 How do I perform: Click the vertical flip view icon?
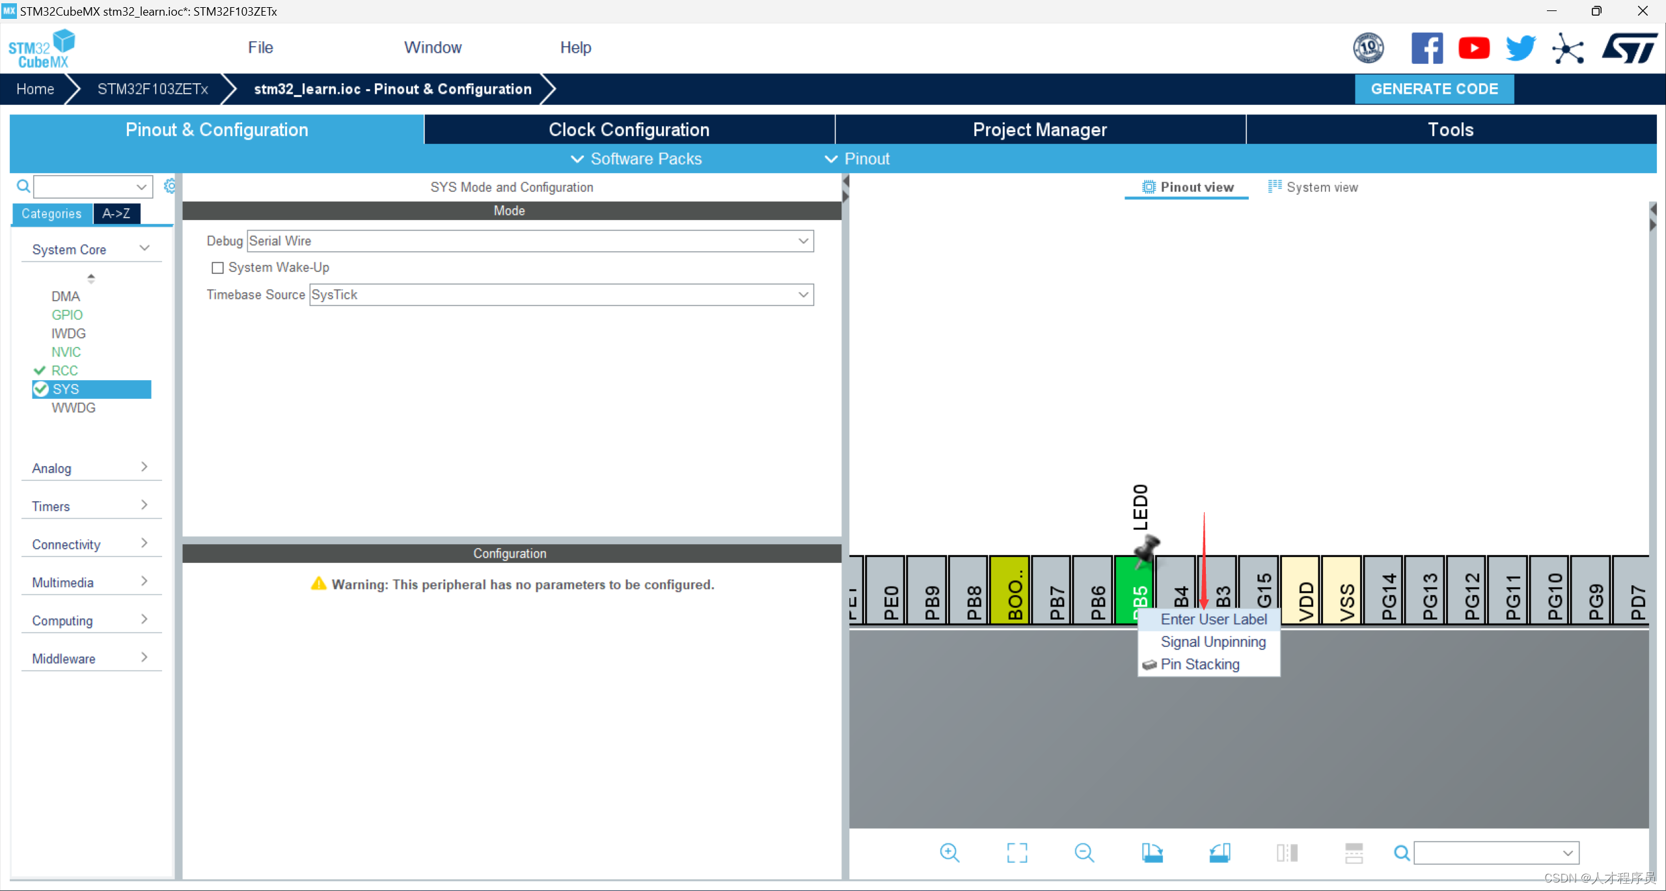[x=1287, y=852]
